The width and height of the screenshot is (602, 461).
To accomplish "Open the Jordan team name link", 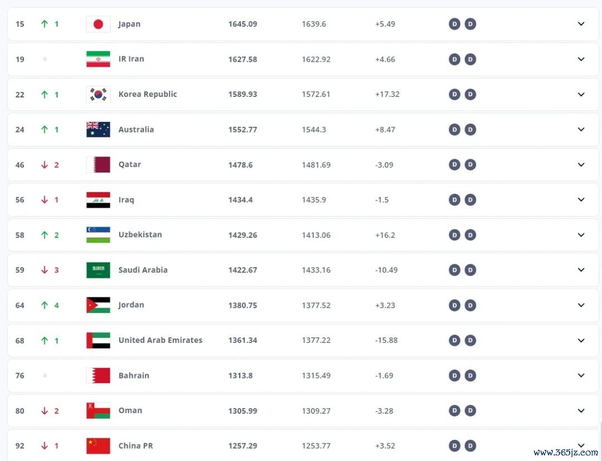I will (x=131, y=305).
